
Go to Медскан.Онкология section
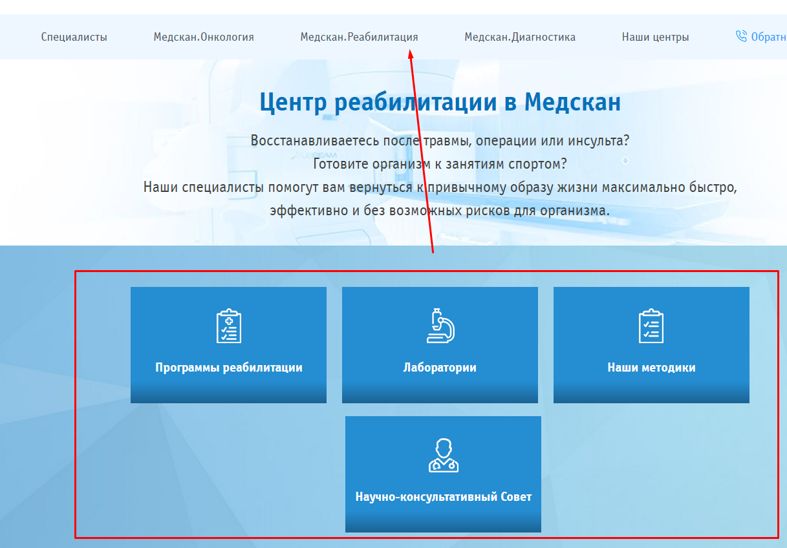point(204,37)
